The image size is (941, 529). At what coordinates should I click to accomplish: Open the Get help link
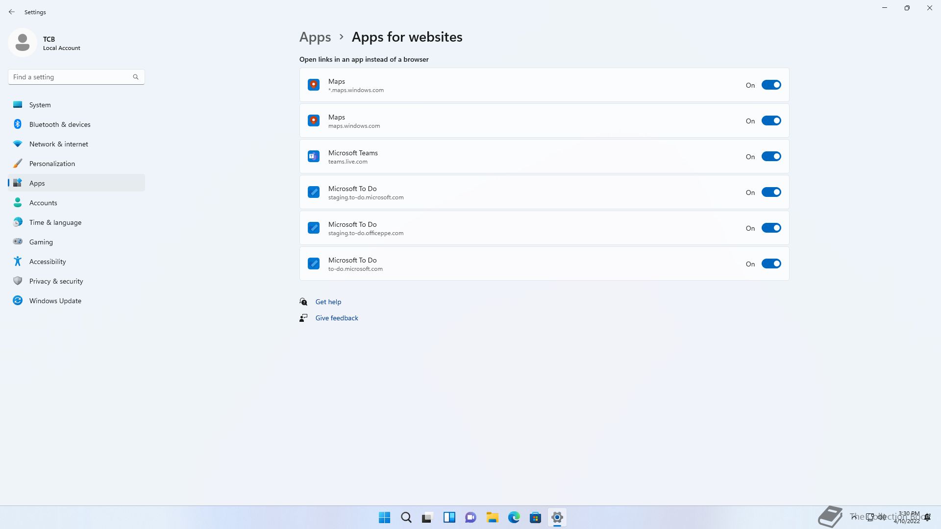tap(328, 302)
